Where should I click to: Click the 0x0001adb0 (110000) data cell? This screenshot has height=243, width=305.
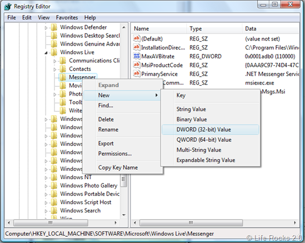point(270,56)
